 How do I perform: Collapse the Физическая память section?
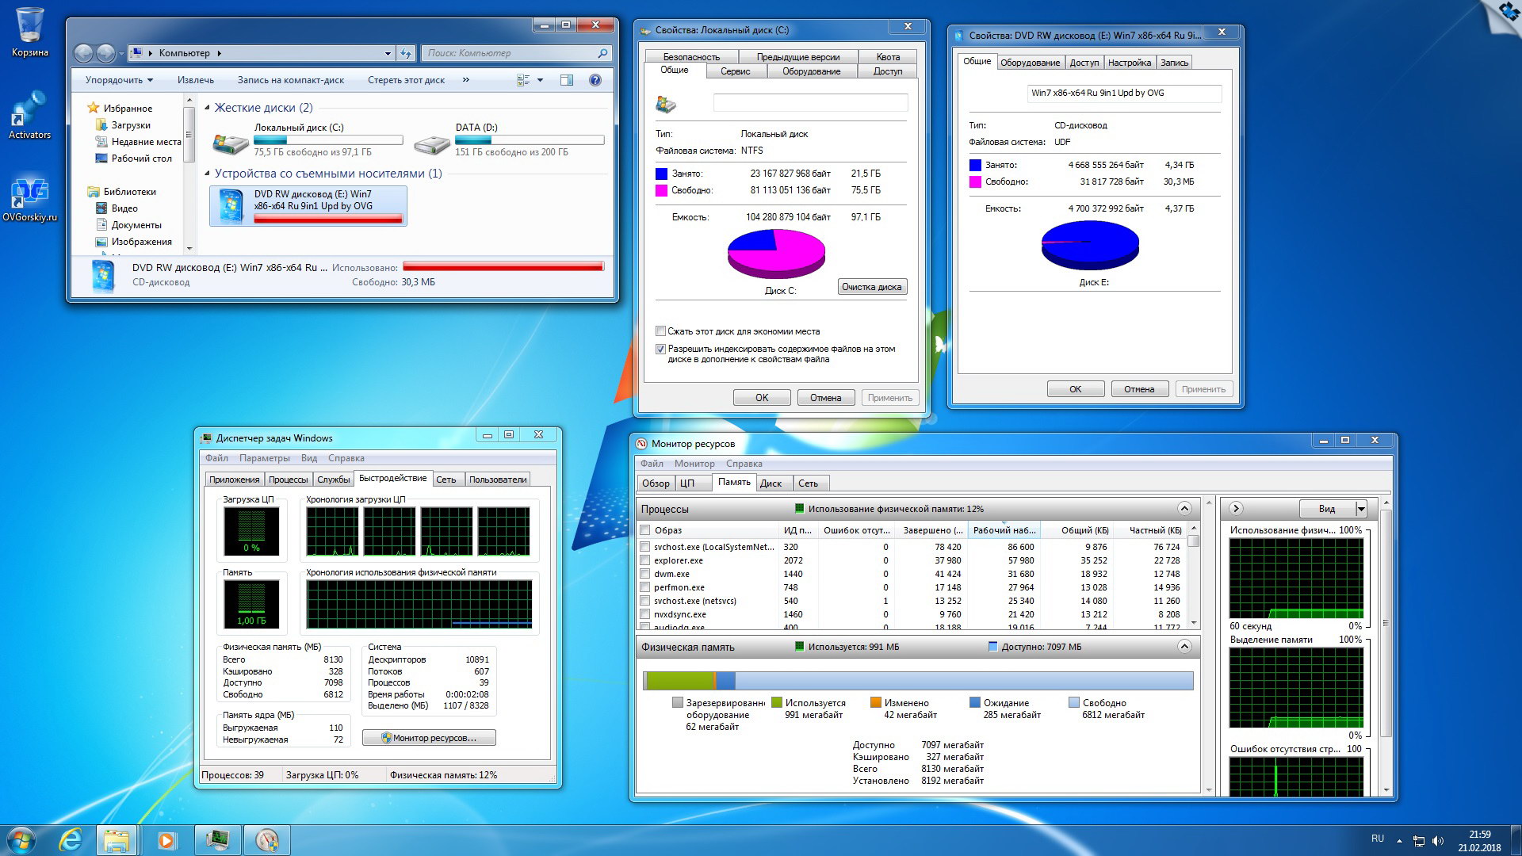coord(1184,647)
